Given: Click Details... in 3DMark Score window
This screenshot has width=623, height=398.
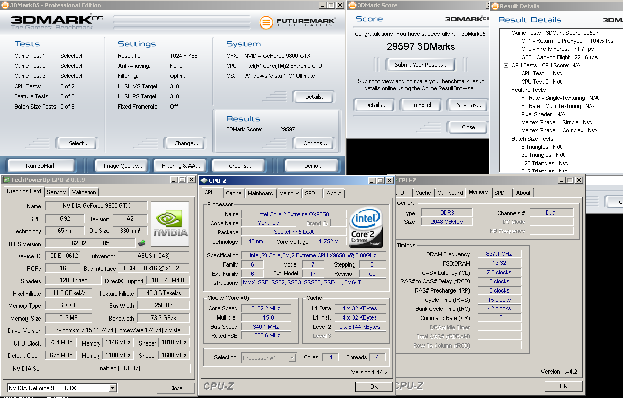Looking at the screenshot, I should (375, 105).
